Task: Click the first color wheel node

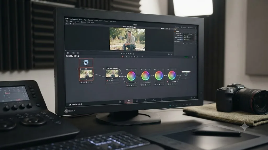Action: [131, 76]
